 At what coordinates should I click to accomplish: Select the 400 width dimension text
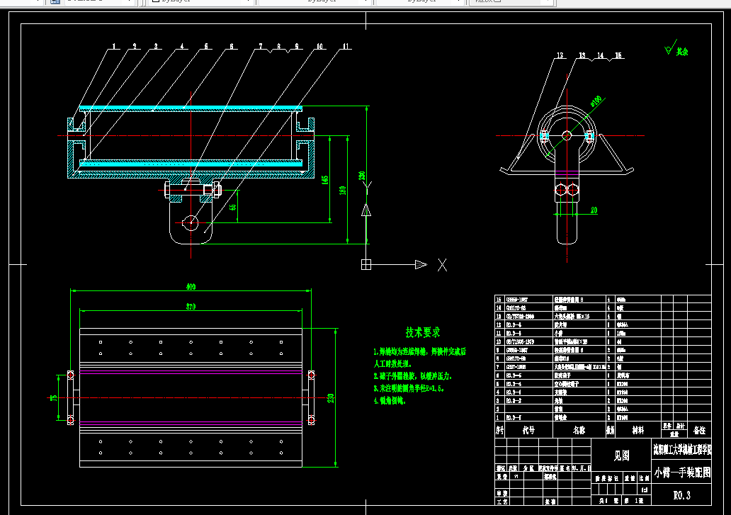pyautogui.click(x=191, y=287)
